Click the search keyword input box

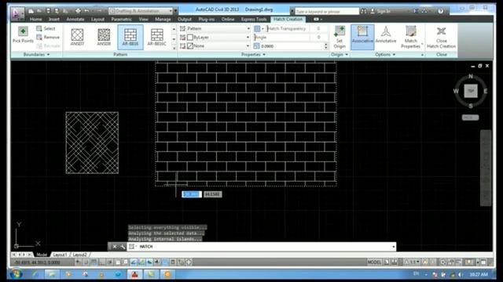[327, 11]
